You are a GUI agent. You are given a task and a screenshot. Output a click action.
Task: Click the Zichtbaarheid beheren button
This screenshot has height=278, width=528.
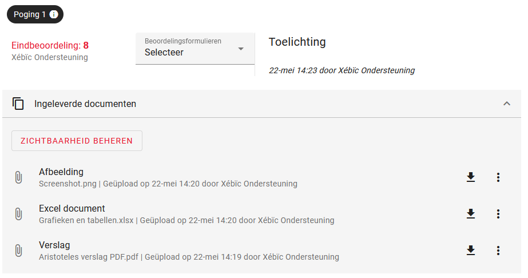tap(77, 141)
